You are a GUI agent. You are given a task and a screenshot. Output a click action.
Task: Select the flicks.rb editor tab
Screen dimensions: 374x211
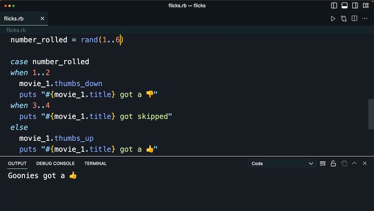[x=24, y=18]
